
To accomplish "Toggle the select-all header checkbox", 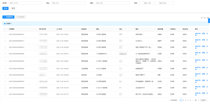I will (5, 29).
